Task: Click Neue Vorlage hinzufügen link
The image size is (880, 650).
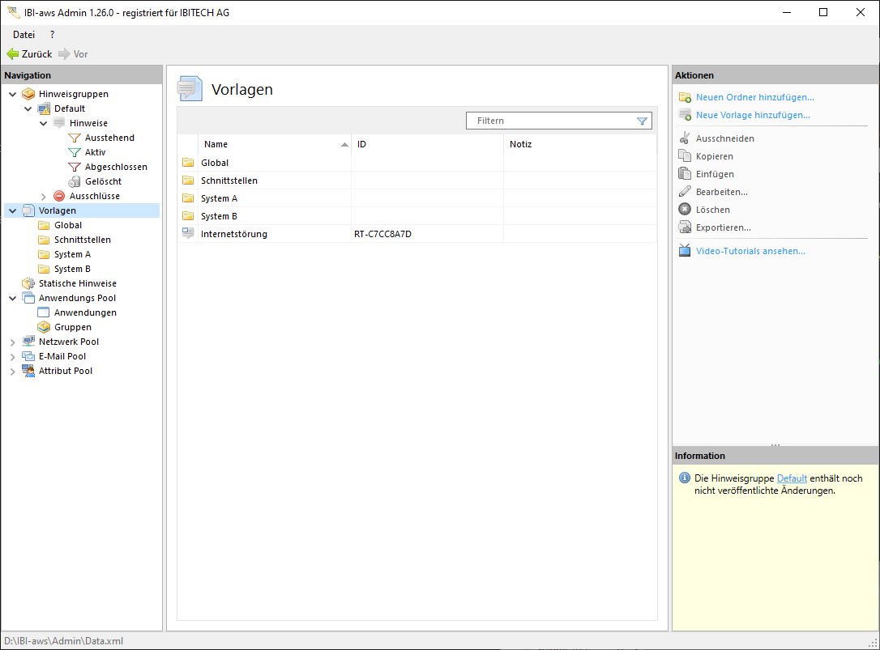Action: tap(753, 115)
